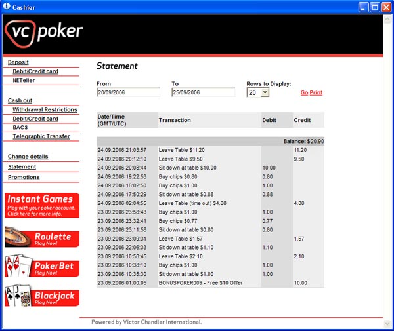Click the Statement page heading
The height and width of the screenshot is (331, 394).
(x=117, y=66)
